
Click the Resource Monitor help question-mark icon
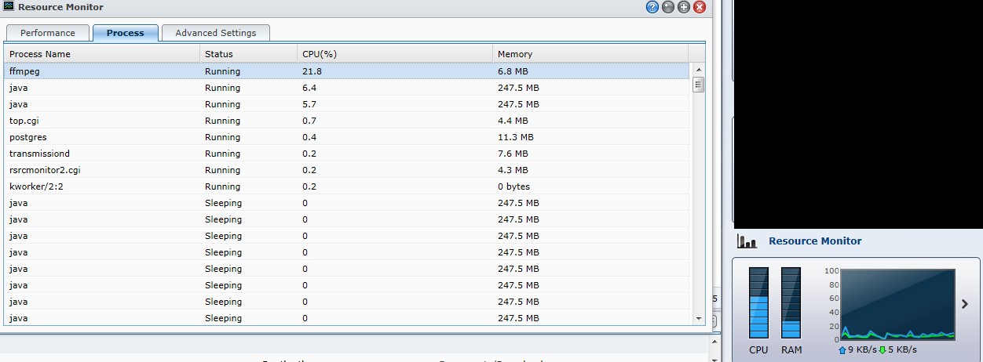pos(652,7)
